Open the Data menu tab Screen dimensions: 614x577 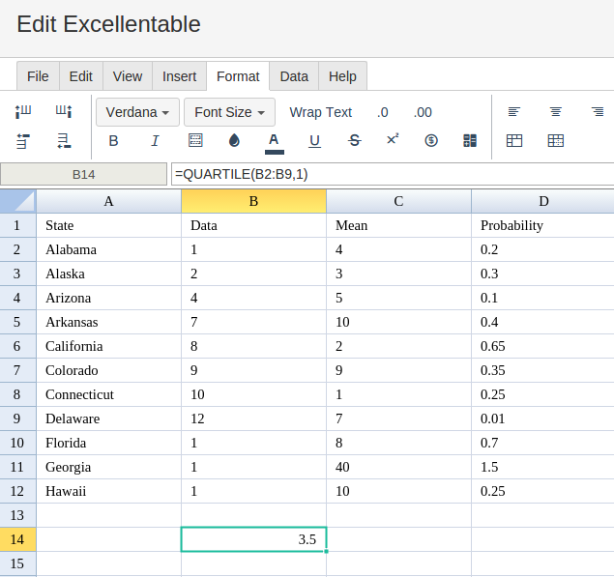point(294,76)
